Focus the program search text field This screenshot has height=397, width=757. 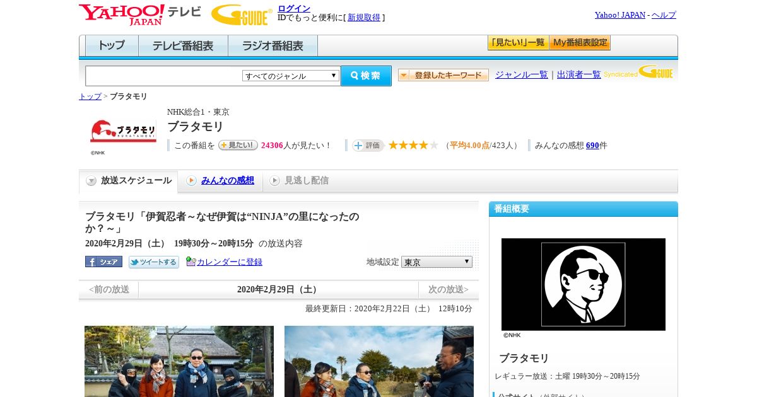tap(164, 76)
